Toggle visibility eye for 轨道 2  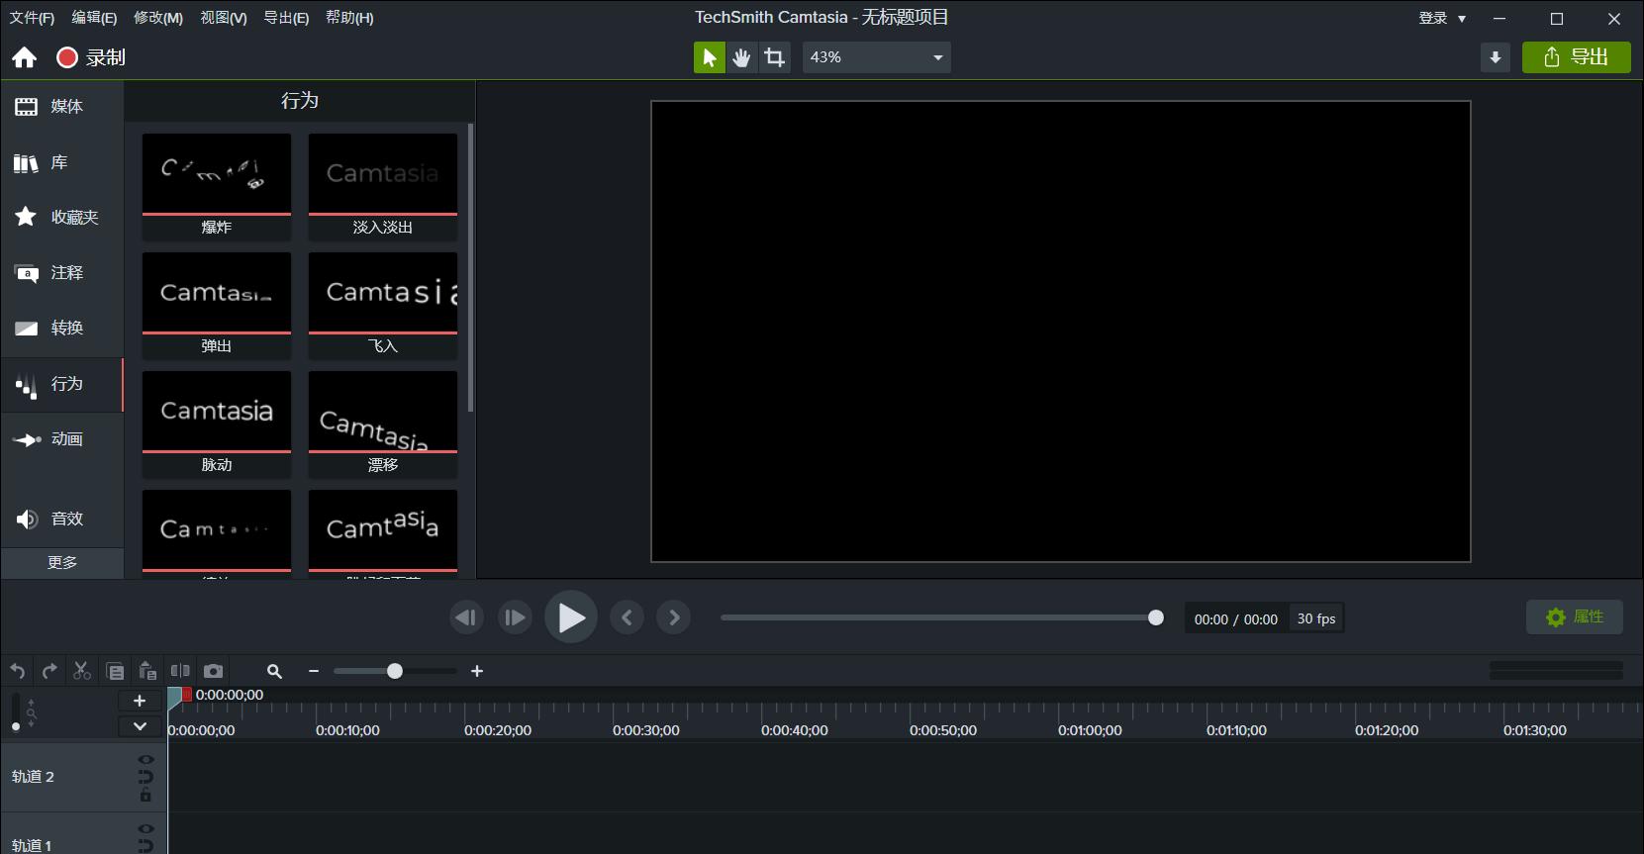coord(145,760)
